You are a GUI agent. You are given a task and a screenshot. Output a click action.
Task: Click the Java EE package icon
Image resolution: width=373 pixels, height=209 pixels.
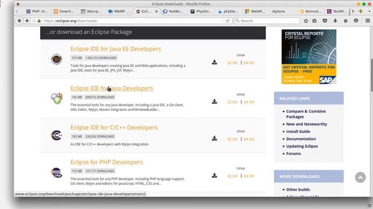57,59
